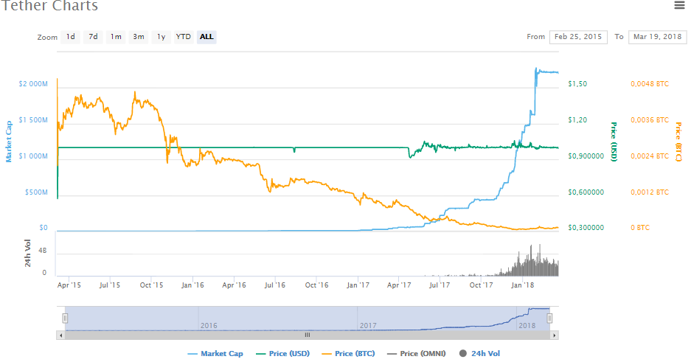Screen dimensions: 691x362
Task: Toggle the 24h Vol series in legend
Action: pyautogui.click(x=479, y=353)
